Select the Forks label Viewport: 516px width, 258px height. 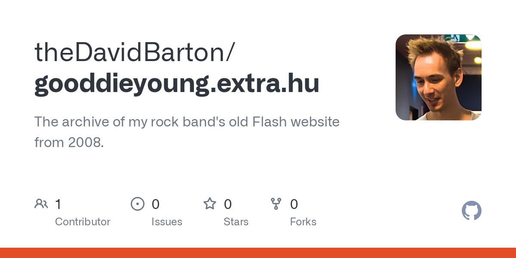[x=303, y=222]
